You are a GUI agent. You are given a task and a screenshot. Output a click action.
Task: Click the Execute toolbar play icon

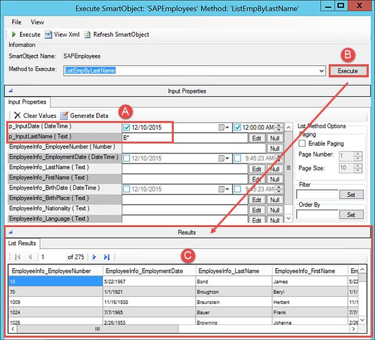click(x=14, y=34)
